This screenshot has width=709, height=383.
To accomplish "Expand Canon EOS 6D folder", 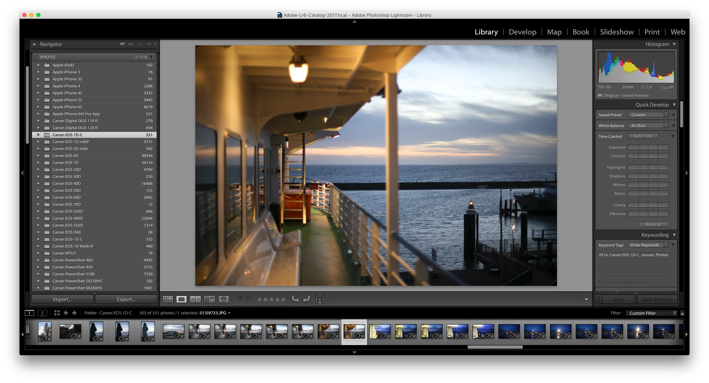I will 38,156.
